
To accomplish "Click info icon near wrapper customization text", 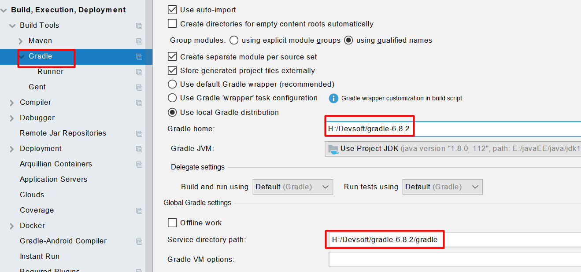I will pos(334,98).
